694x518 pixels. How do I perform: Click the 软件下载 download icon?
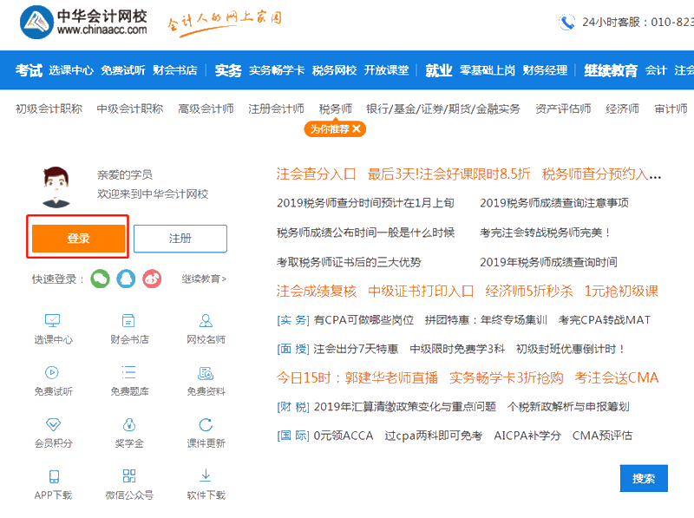(205, 477)
